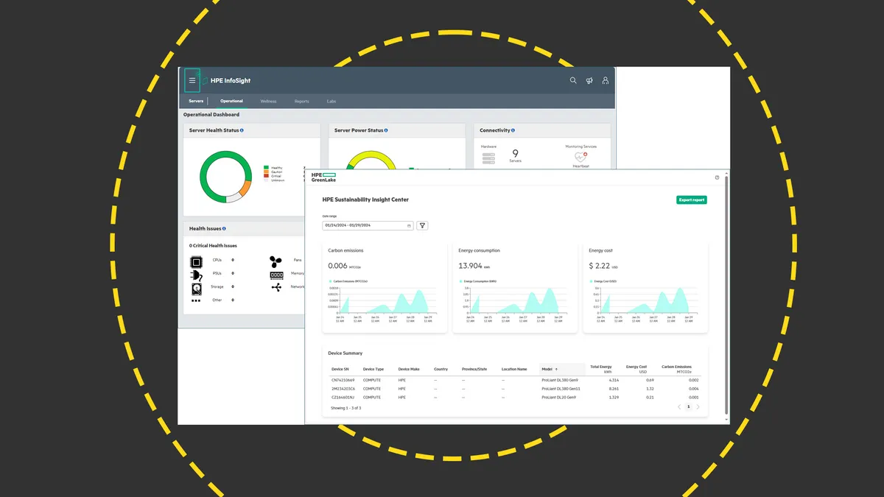The width and height of the screenshot is (884, 497).
Task: Open the announcements megaphone icon
Action: (x=589, y=80)
